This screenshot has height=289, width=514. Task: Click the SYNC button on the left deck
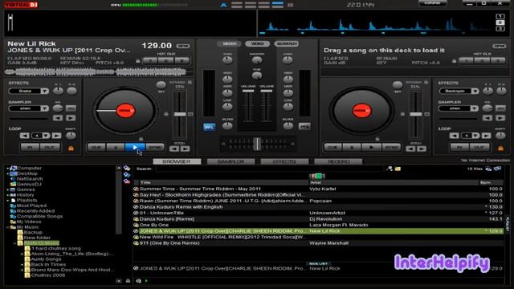[155, 148]
